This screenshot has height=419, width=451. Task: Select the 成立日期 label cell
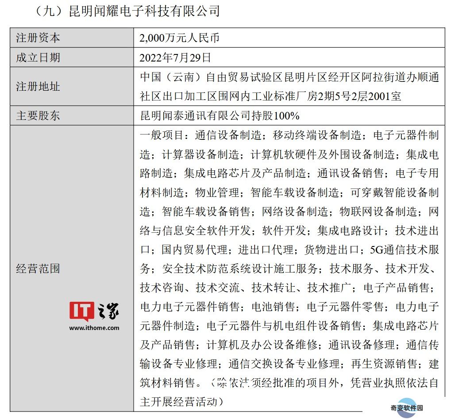tap(72, 58)
